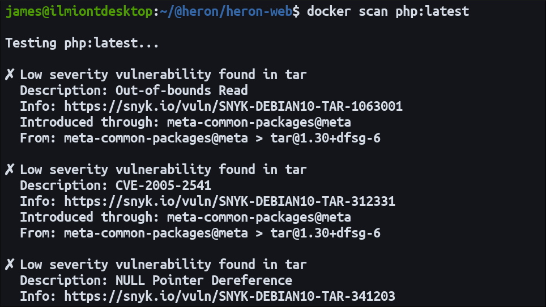
Task: Select the james@ilmiontdesktop prompt username
Action: point(79,11)
